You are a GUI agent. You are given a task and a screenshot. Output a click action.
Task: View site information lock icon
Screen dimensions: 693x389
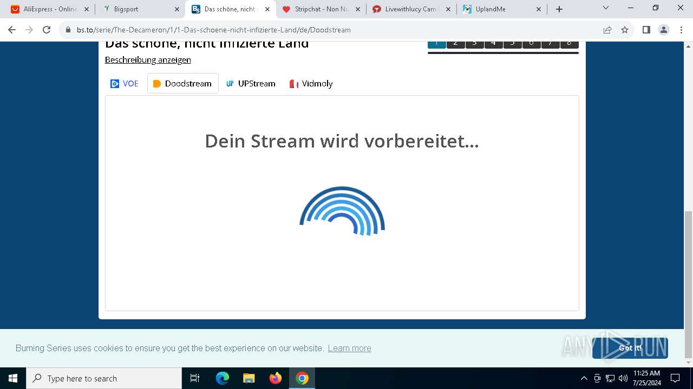click(68, 30)
